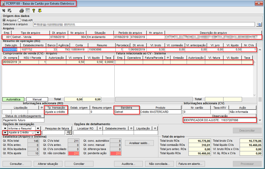Click the Getnet - Venda file type cell

(x=31, y=37)
